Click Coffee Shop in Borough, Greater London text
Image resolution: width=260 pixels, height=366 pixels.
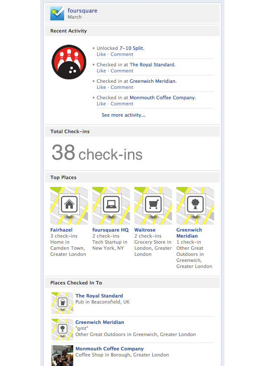click(122, 355)
